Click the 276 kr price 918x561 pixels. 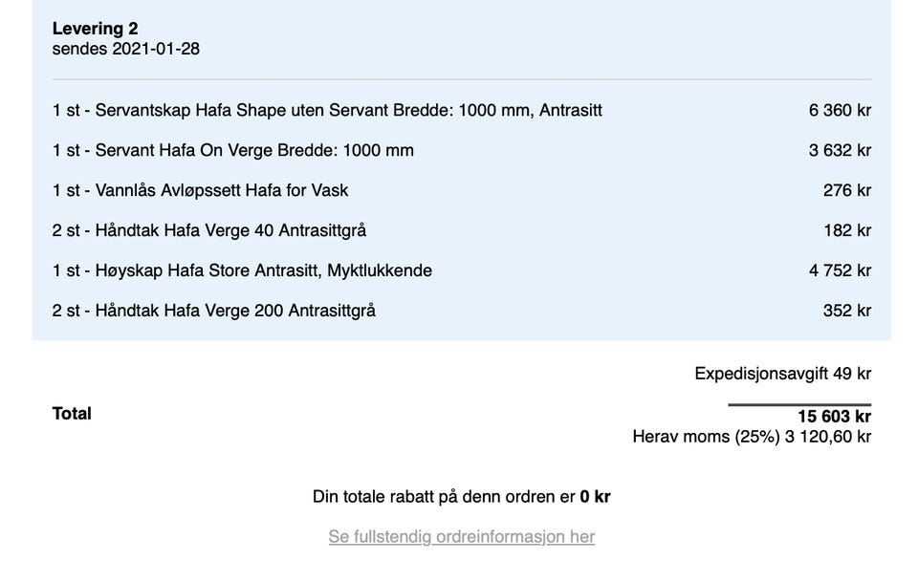(x=846, y=190)
